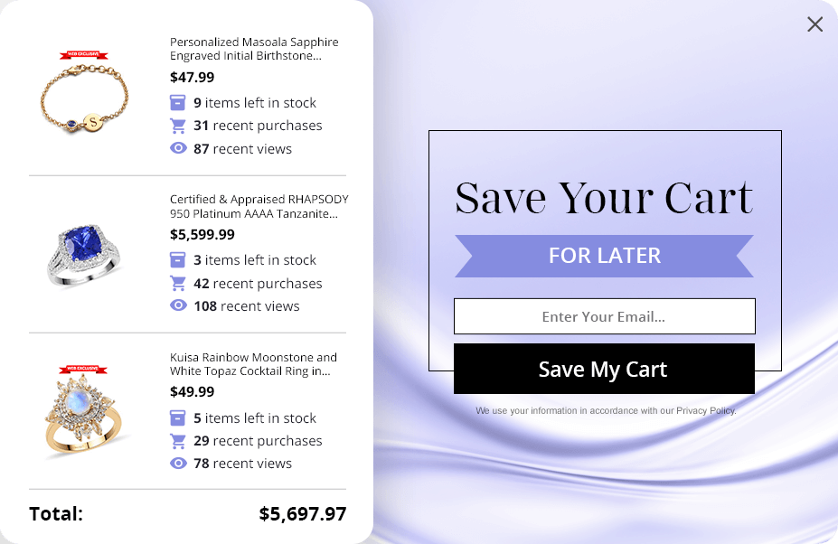Click the stock box icon for Masoala Sapphire bracelet
838x544 pixels.
click(178, 102)
